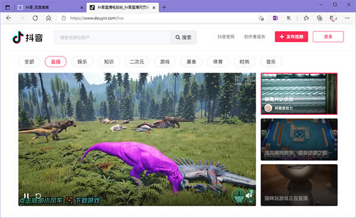The width and height of the screenshot is (356, 218).
Task: Go back to the previous page
Action: [9, 18]
